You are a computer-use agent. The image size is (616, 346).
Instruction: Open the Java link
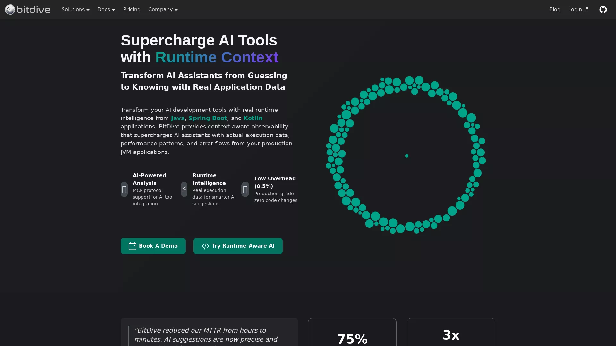(178, 118)
